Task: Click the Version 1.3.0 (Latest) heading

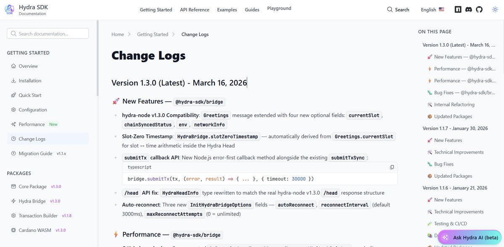Action: 179,83
